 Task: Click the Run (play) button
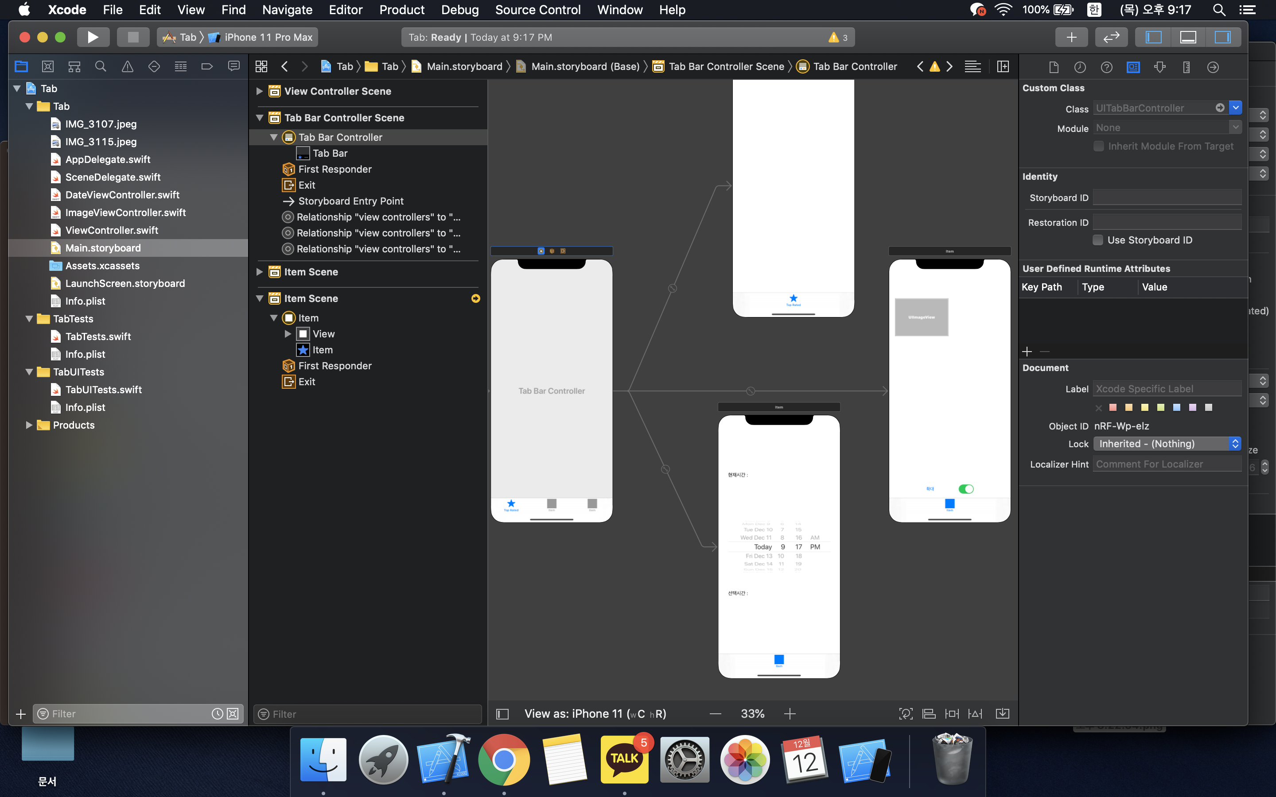tap(93, 38)
